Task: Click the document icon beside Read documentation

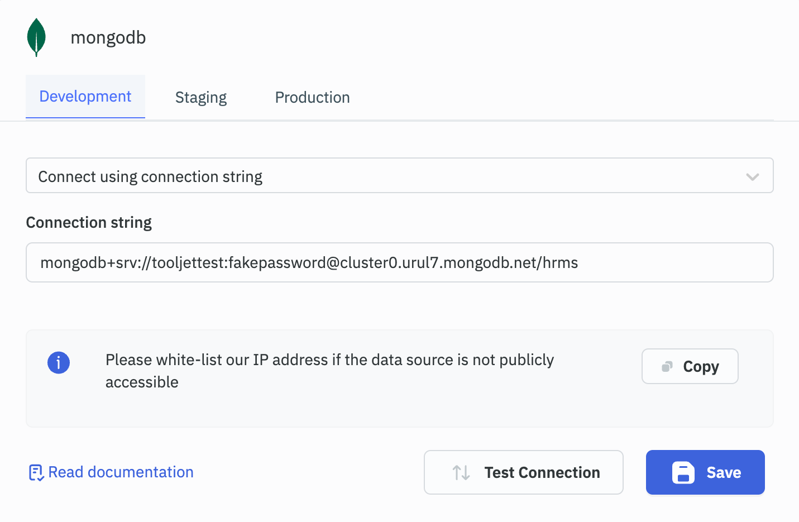Action: click(x=36, y=473)
